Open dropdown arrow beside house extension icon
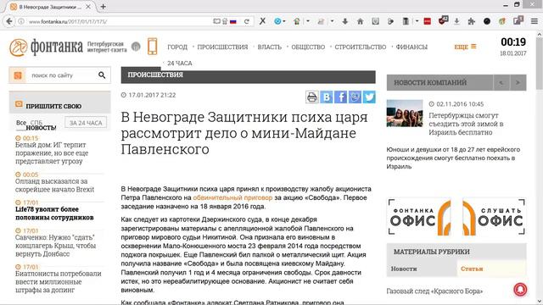This screenshot has height=305, width=543. pyautogui.click(x=307, y=21)
